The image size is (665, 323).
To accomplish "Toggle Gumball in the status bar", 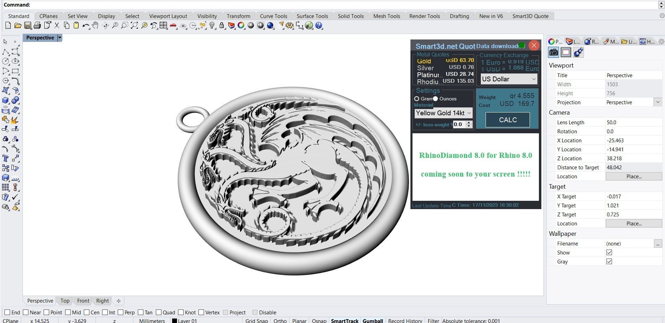I will (x=373, y=321).
